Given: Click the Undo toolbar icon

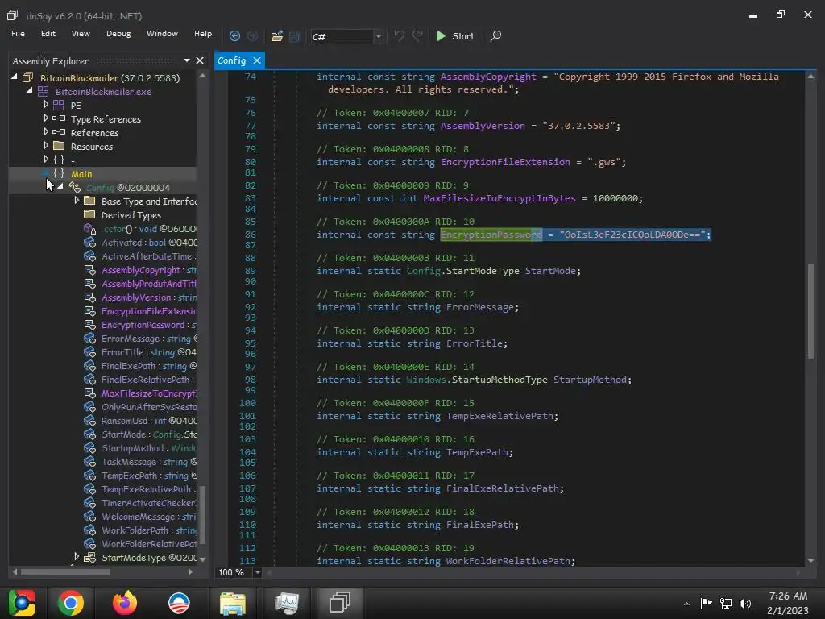Looking at the screenshot, I should pos(400,35).
